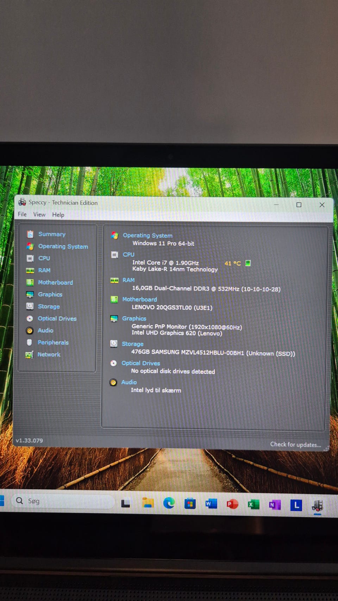Open Graphics heading link in summary
Image resolution: width=338 pixels, height=601 pixels.
pos(134,318)
